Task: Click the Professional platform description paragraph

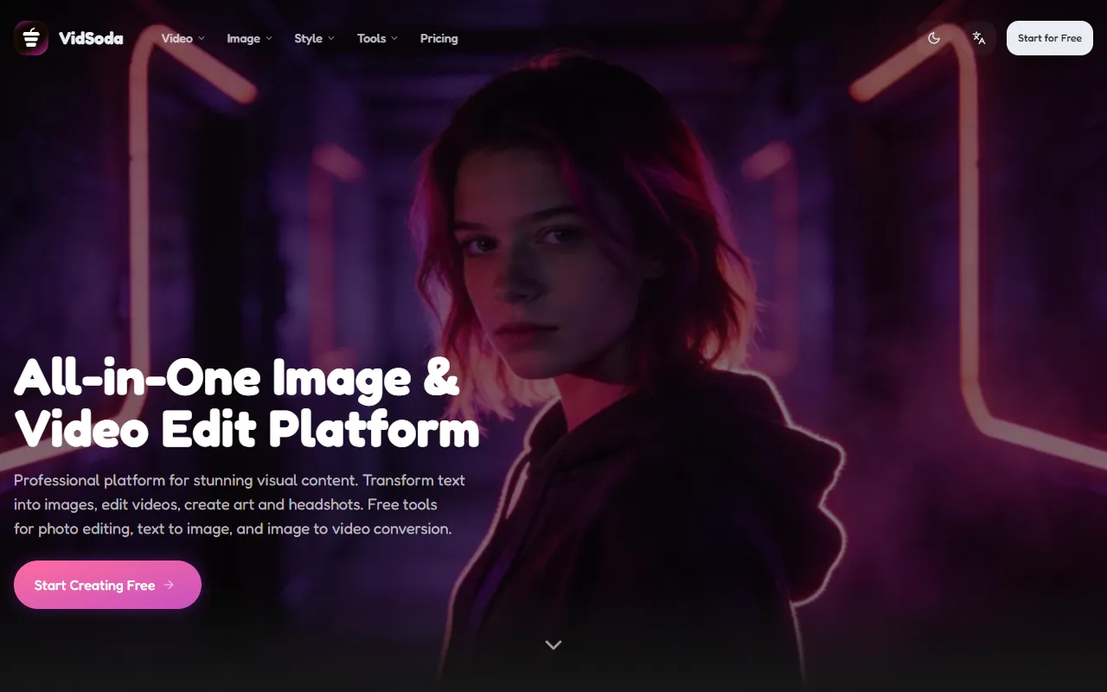Action: click(239, 504)
